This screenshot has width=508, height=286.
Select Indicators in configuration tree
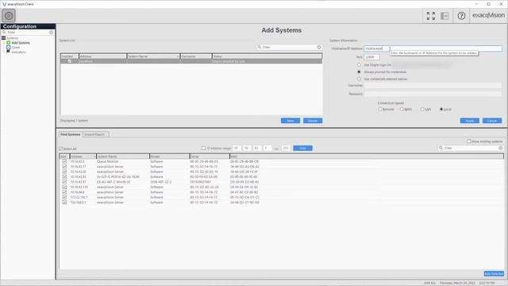(18, 52)
